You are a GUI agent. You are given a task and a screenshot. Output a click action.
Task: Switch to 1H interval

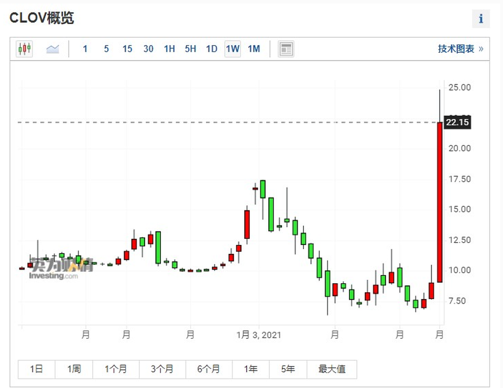169,49
